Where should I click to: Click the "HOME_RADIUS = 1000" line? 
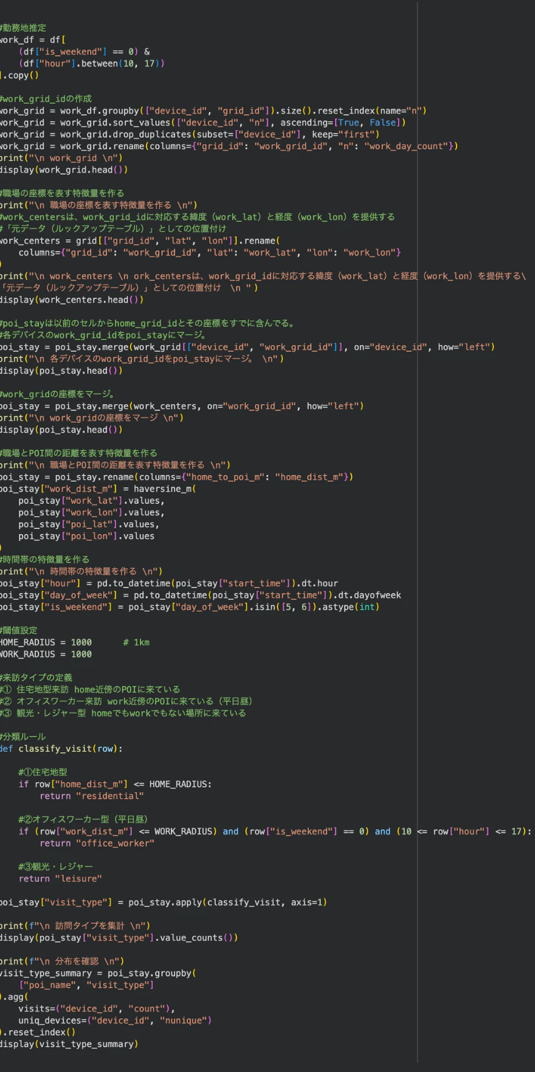pos(46,642)
